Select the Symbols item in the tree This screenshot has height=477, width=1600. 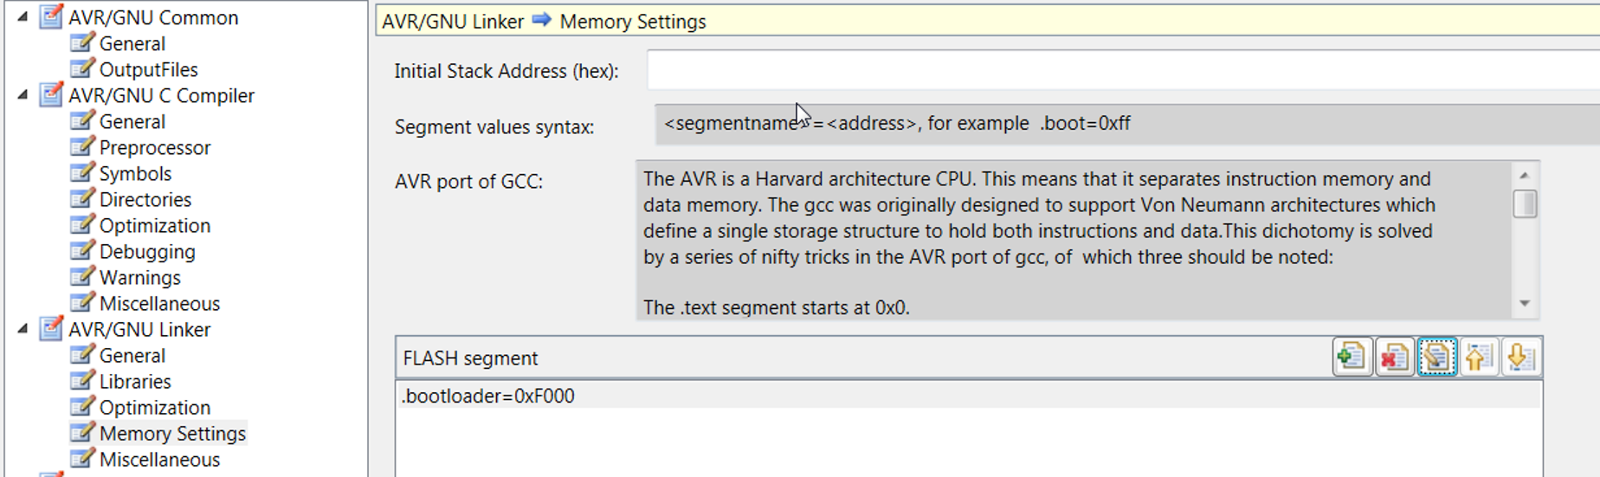coord(135,174)
